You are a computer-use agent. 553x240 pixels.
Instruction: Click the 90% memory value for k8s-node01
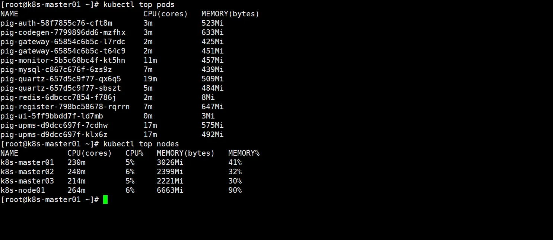pos(235,191)
